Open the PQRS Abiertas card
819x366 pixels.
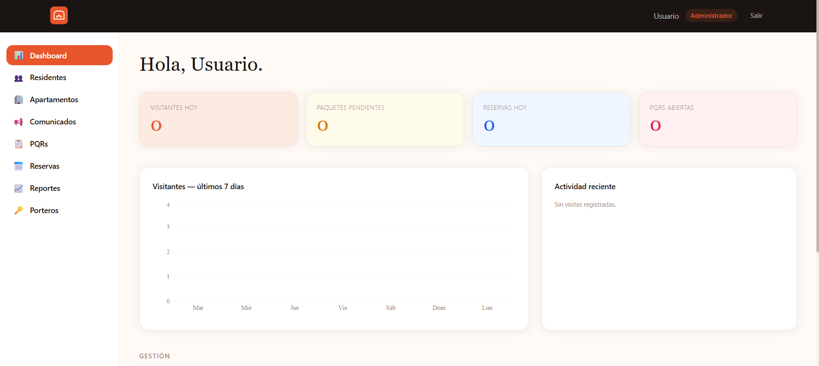(x=718, y=119)
